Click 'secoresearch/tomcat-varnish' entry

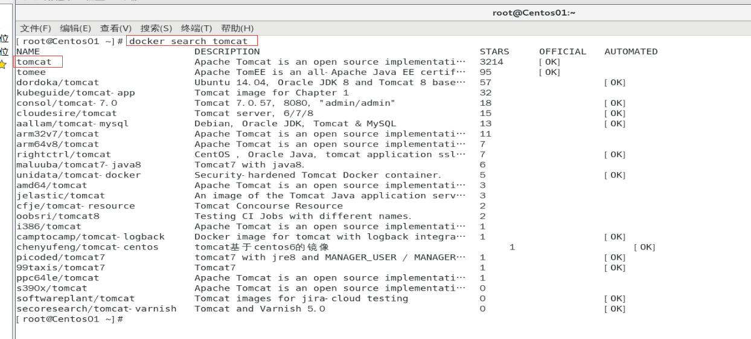(x=97, y=308)
